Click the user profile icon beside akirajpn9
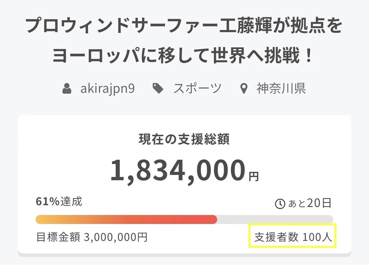 pos(67,89)
